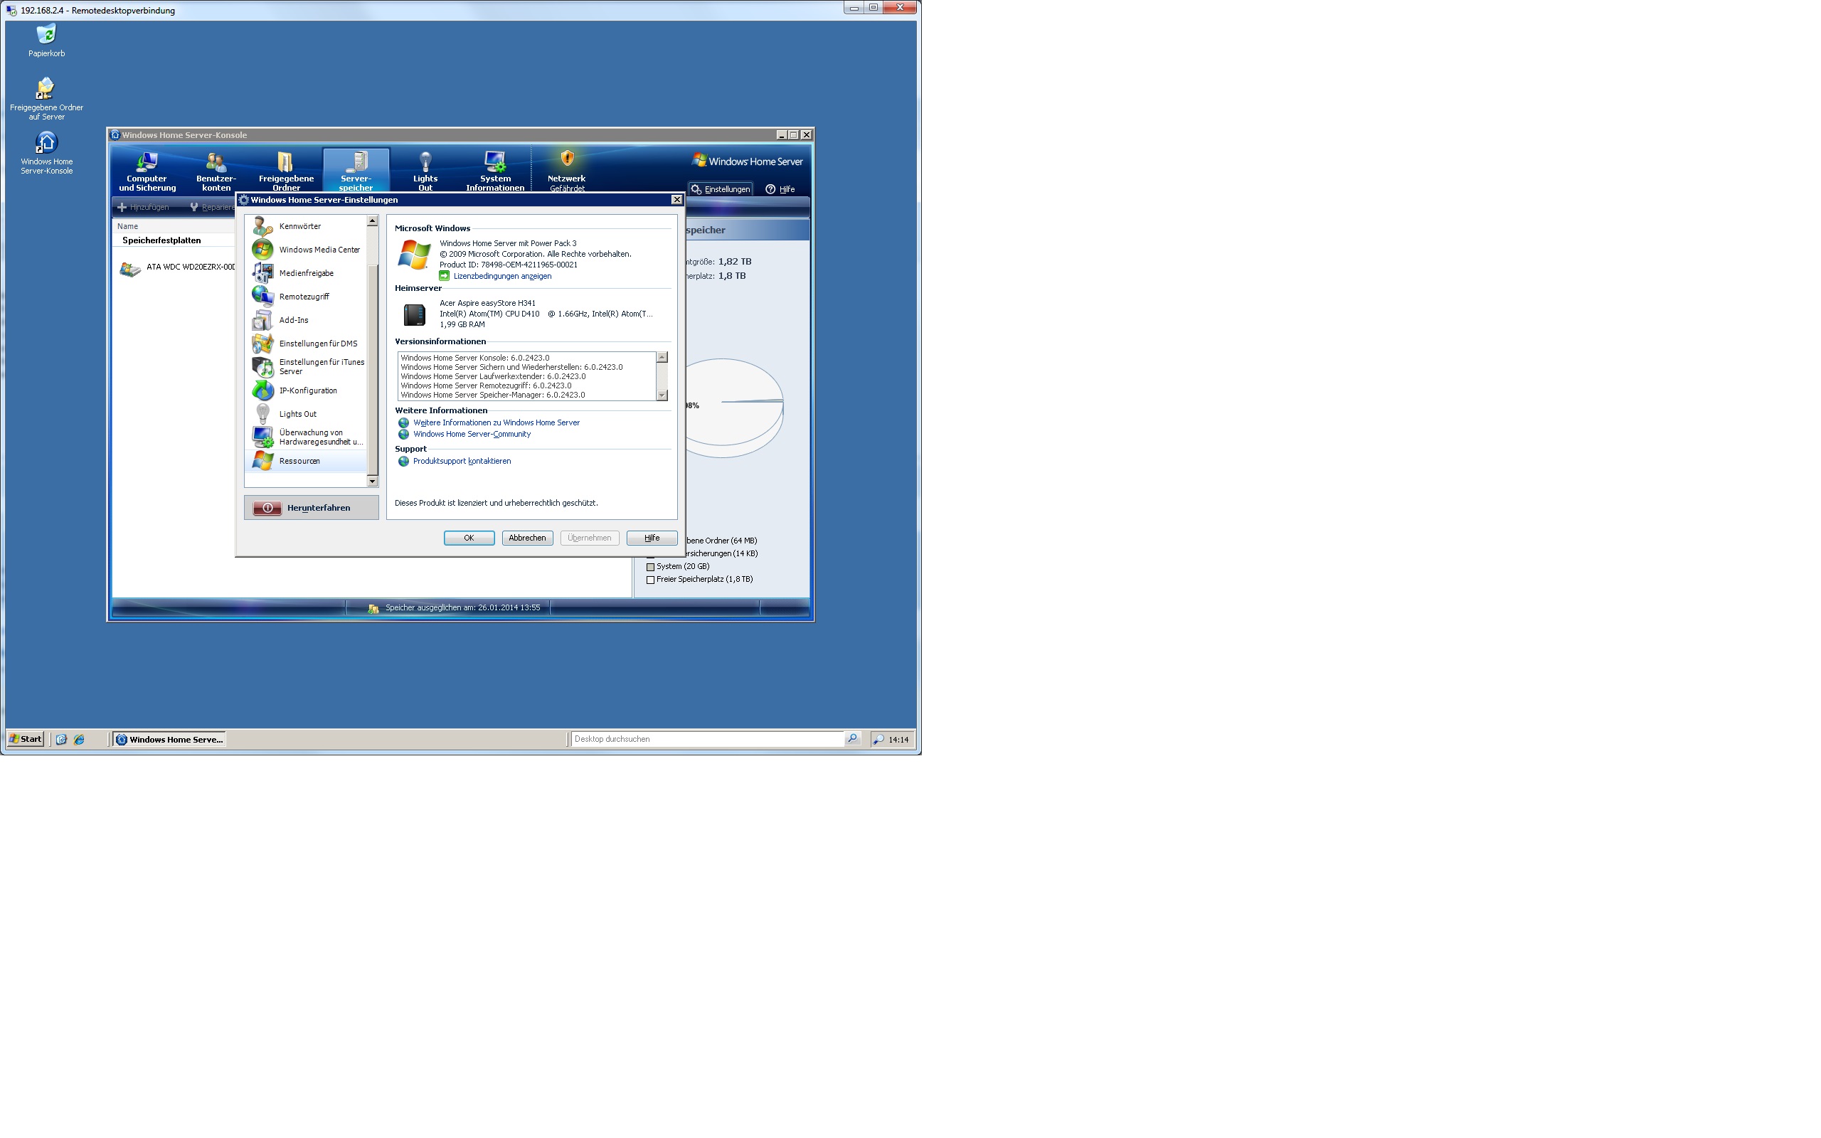Click version info scrollbar up arrow
This screenshot has width=1821, height=1138.
click(662, 358)
